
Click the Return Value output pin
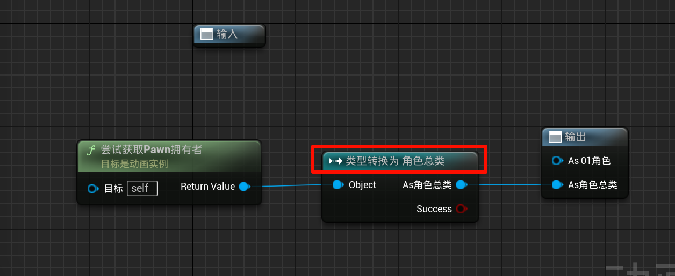click(245, 187)
